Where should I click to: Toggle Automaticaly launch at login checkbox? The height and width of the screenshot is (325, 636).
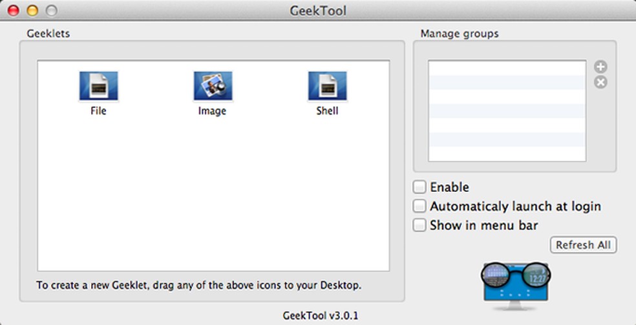(x=420, y=207)
